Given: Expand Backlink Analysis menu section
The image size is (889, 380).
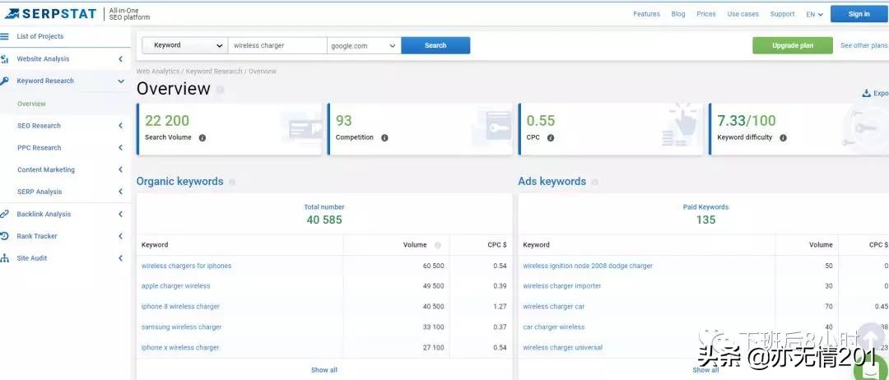Looking at the screenshot, I should [121, 214].
